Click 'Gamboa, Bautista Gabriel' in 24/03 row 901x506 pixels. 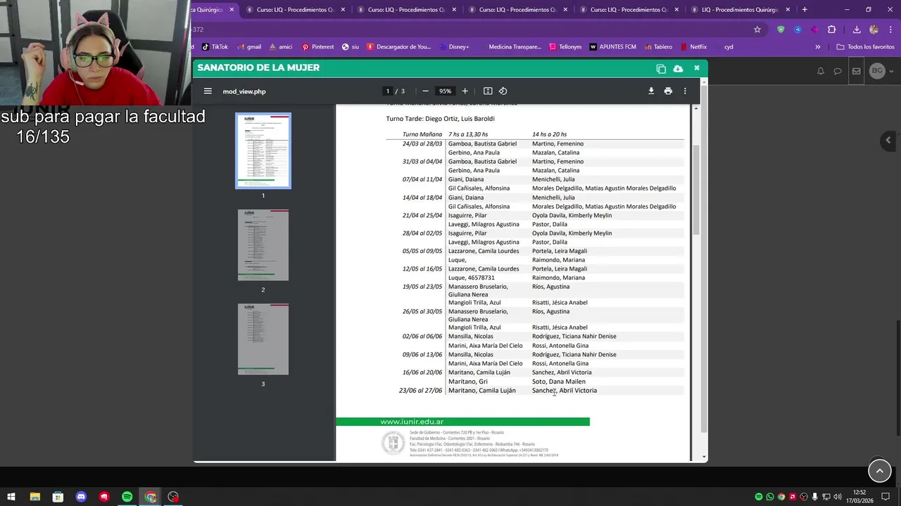(x=482, y=143)
